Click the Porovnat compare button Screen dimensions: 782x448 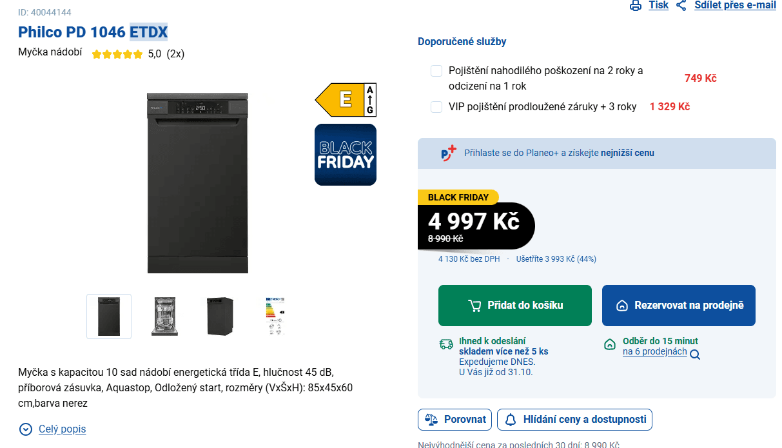coord(455,420)
